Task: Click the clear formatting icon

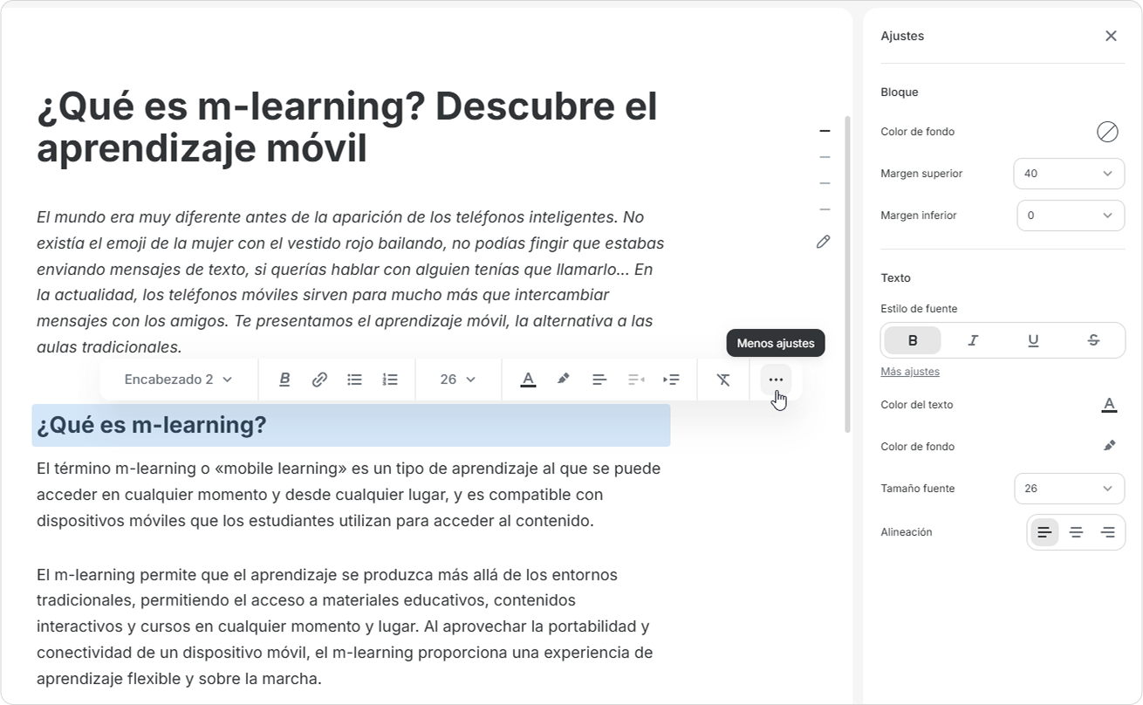Action: pyautogui.click(x=723, y=380)
